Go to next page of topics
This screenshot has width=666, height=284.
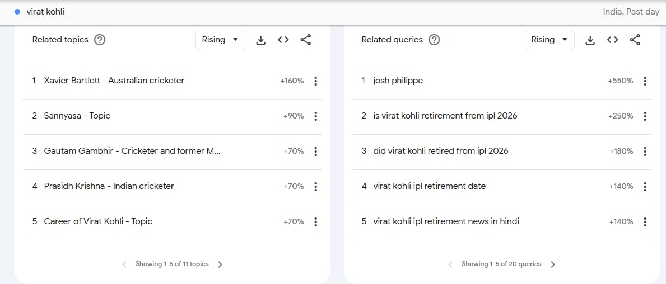220,264
